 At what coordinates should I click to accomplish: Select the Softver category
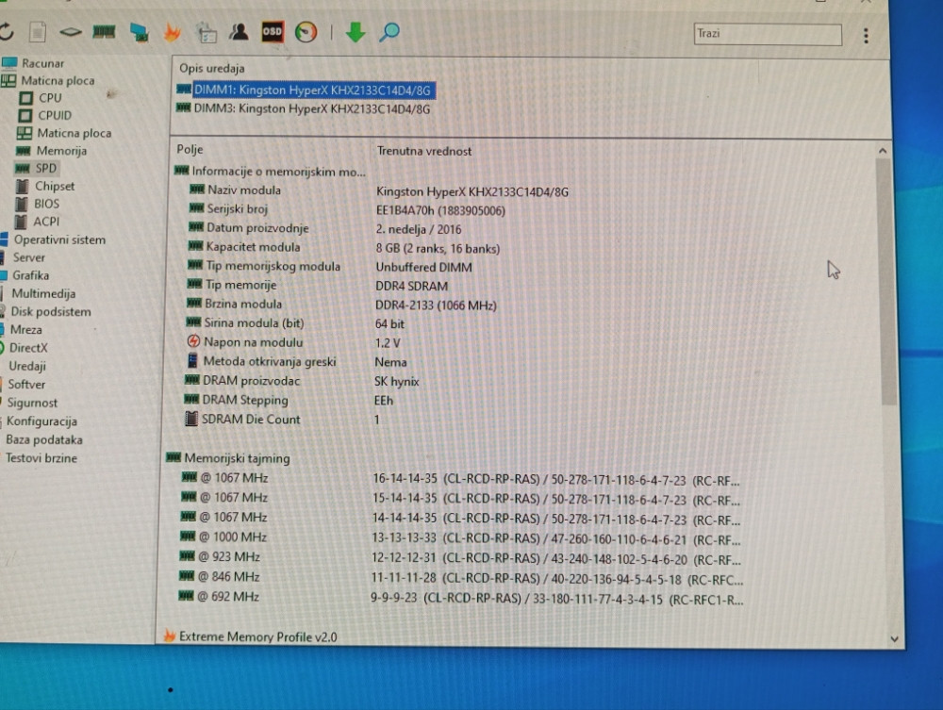click(x=25, y=384)
